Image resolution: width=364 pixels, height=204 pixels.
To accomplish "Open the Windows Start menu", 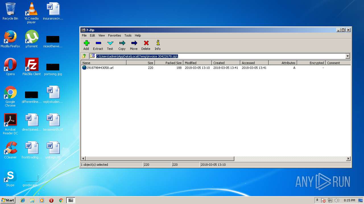I will pos(8,200).
